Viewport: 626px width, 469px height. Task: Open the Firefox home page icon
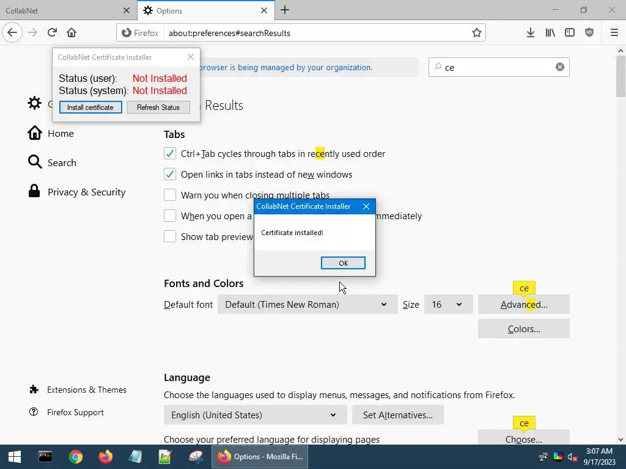[x=72, y=32]
